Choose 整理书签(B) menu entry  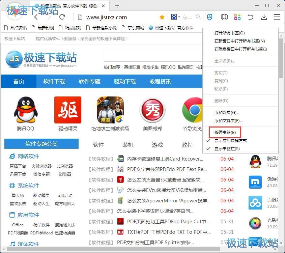(x=240, y=133)
